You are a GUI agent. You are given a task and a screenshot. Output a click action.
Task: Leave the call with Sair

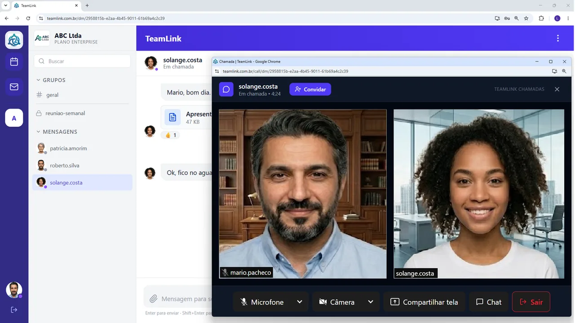tap(531, 302)
